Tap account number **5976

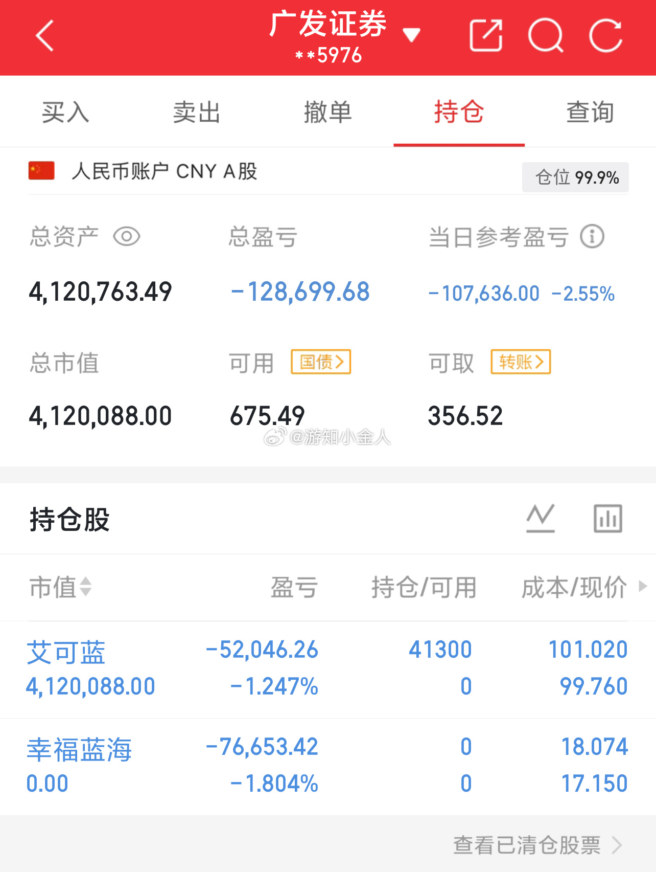329,55
